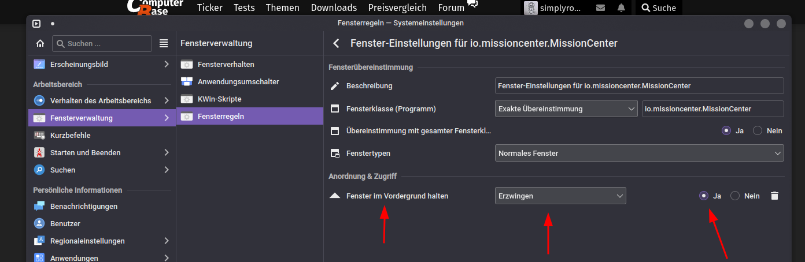Select the Kurzbefehle category

102,135
